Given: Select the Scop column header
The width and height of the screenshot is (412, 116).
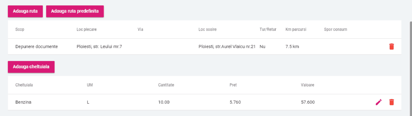Looking at the screenshot, I should click(x=20, y=30).
